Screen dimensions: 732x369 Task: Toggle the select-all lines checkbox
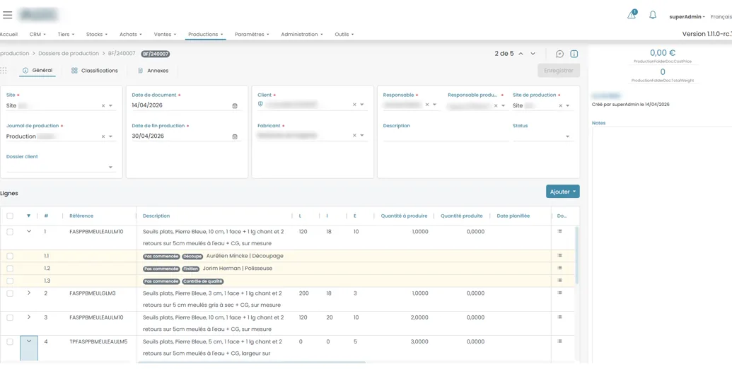point(10,216)
